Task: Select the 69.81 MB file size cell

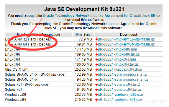Action: (x=84, y=44)
